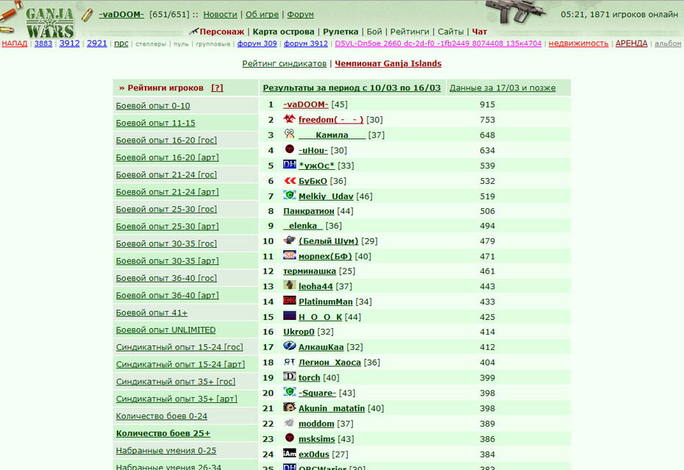Select rating Боевой опыт UNLIMITED
The width and height of the screenshot is (684, 470).
coord(165,330)
